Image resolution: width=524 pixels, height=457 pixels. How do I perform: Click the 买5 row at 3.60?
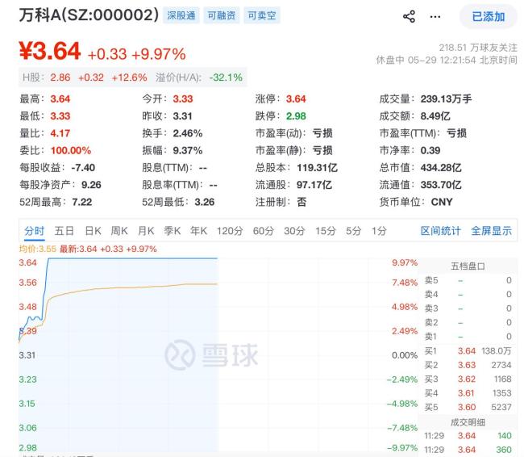pos(468,407)
